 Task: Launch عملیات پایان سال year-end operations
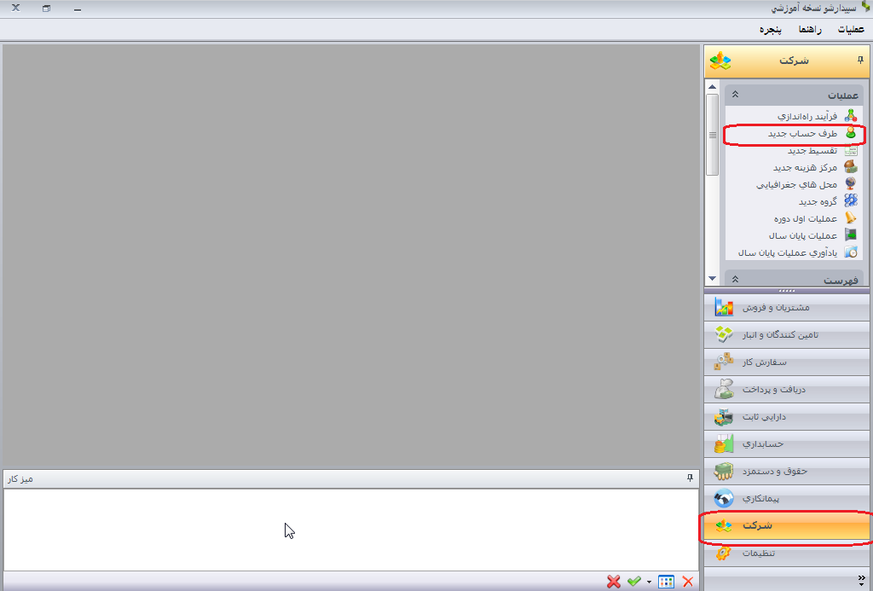click(812, 235)
